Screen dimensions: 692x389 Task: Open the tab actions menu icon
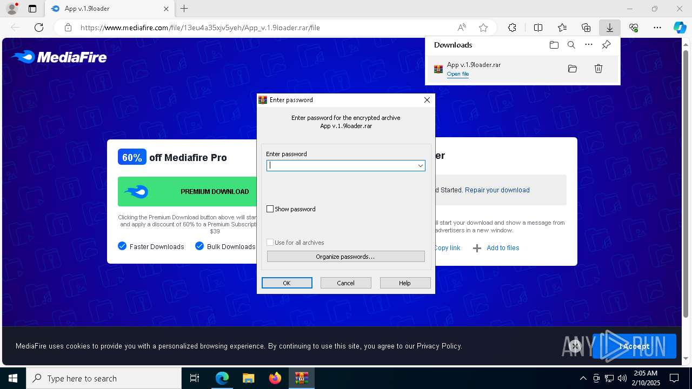(x=32, y=9)
